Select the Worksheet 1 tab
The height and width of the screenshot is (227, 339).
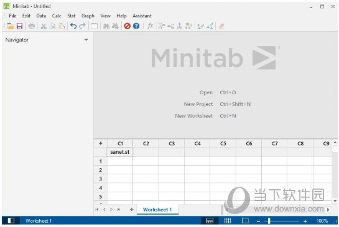coord(157,210)
